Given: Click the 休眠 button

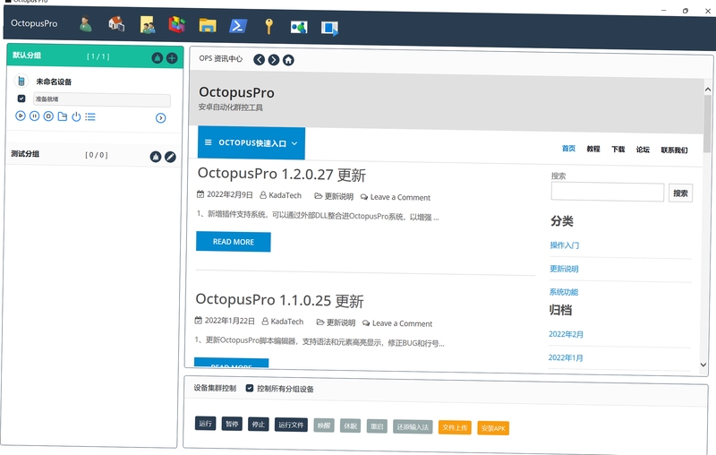Looking at the screenshot, I should tap(350, 425).
